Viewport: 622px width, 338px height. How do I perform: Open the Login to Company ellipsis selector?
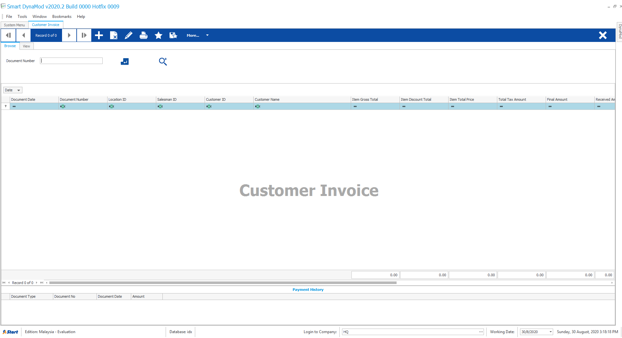pyautogui.click(x=481, y=332)
